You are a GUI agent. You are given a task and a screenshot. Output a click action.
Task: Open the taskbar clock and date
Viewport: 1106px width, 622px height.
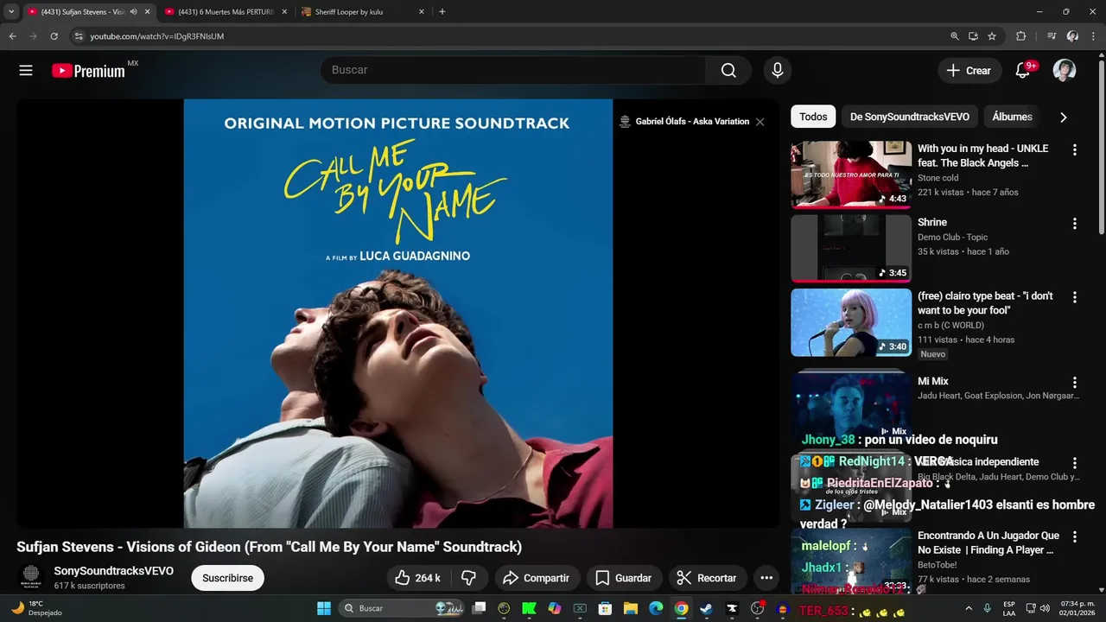(1077, 608)
